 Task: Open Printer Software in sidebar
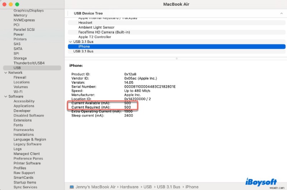coord(27,163)
